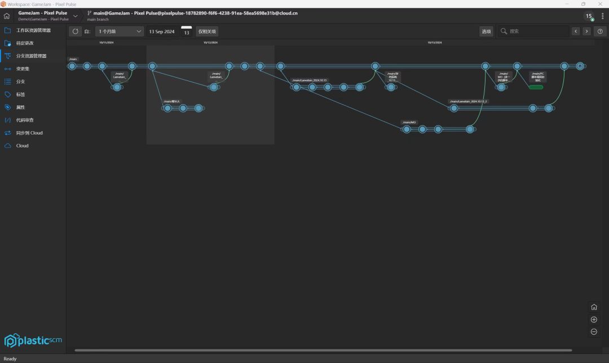609x363 pixels.
Task: Open the 1-month-ago date range dropdown
Action: coord(120,32)
